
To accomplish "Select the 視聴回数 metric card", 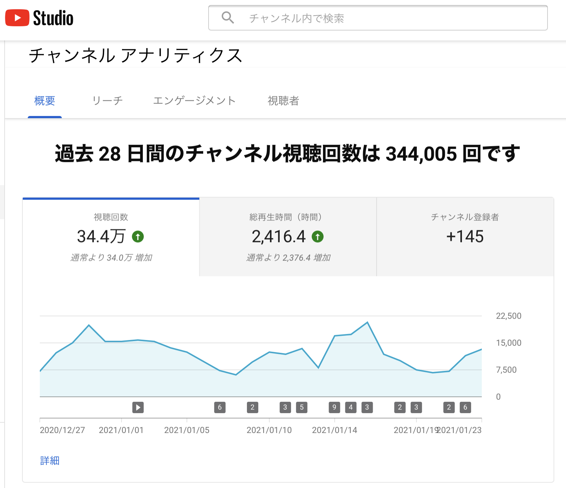I will [x=111, y=237].
